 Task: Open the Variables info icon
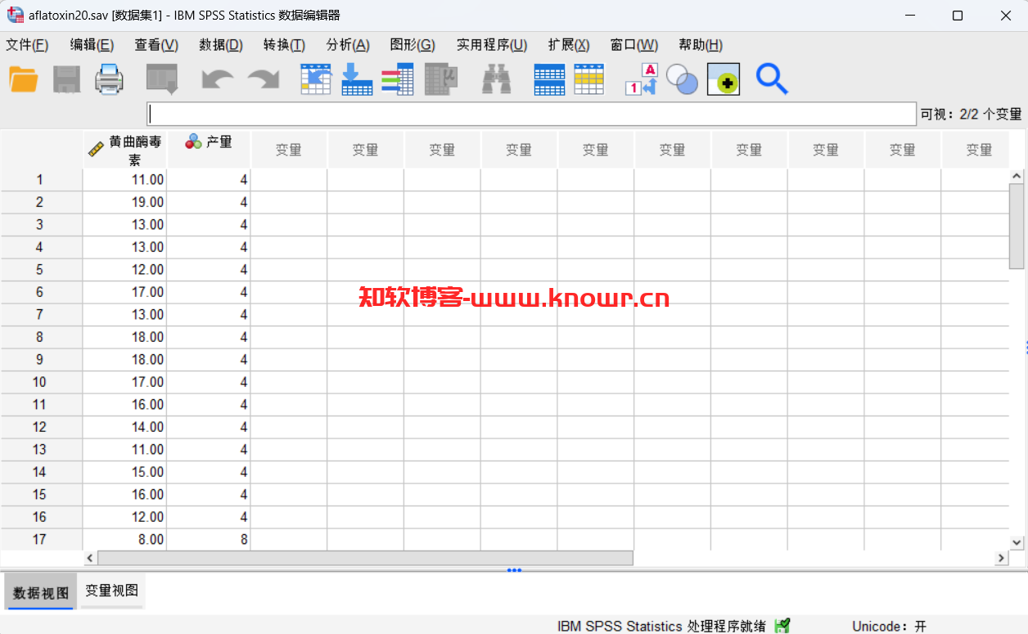(398, 79)
